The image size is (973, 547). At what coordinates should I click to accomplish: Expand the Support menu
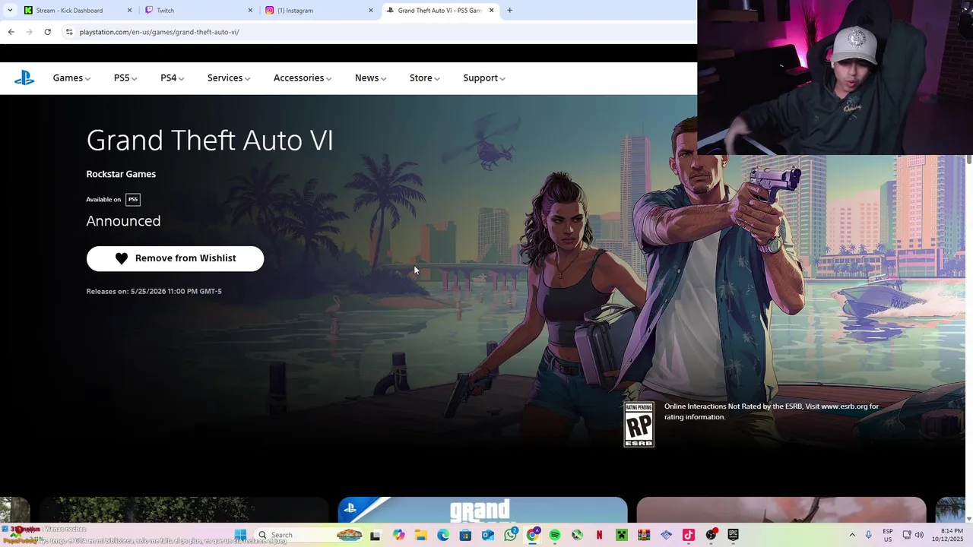coord(484,77)
